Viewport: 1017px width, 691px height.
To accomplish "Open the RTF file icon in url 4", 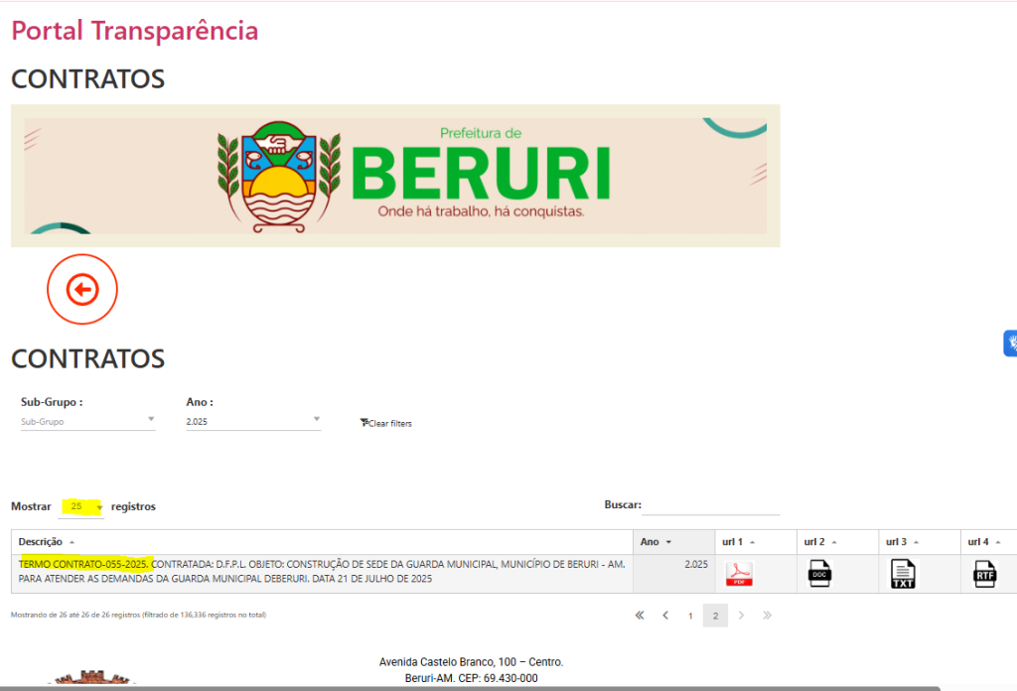I will coord(983,574).
